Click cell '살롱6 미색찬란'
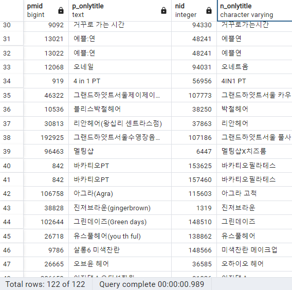The image size is (292, 290). click(x=120, y=250)
